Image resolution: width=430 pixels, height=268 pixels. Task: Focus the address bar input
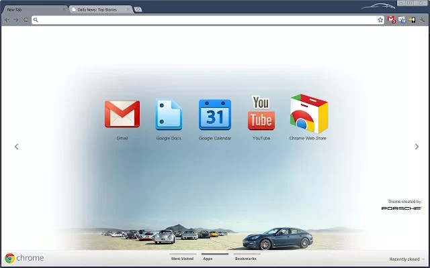click(202, 20)
